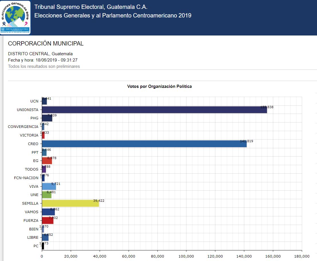Click the light blue VIVA bar

[49, 187]
